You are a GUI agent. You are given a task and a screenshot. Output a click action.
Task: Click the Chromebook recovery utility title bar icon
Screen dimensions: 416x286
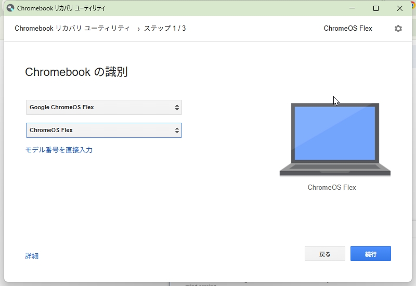coord(10,8)
